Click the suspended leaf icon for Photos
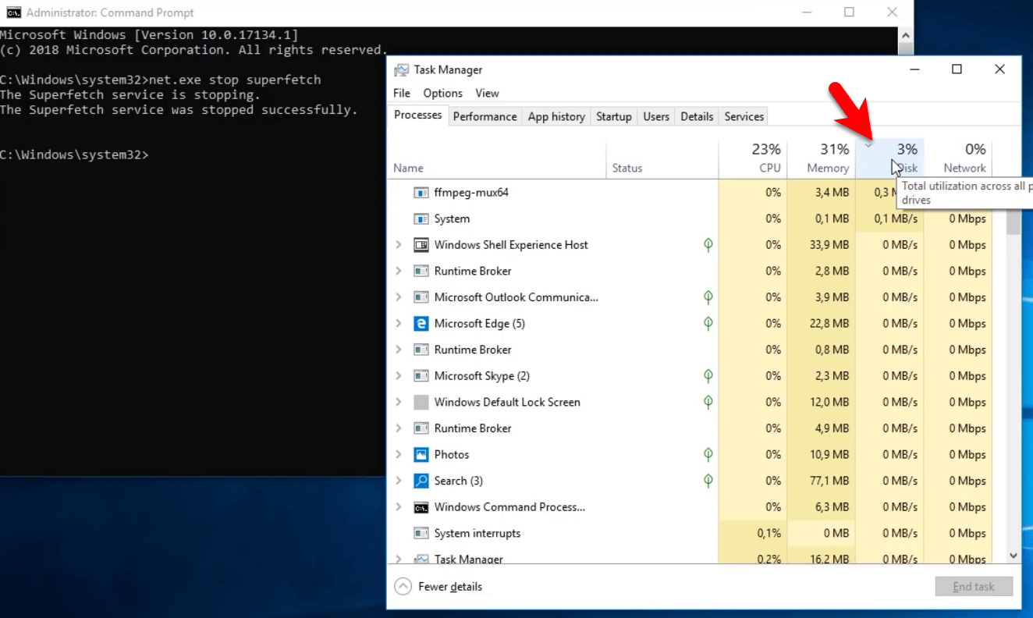This screenshot has width=1033, height=618. click(708, 454)
